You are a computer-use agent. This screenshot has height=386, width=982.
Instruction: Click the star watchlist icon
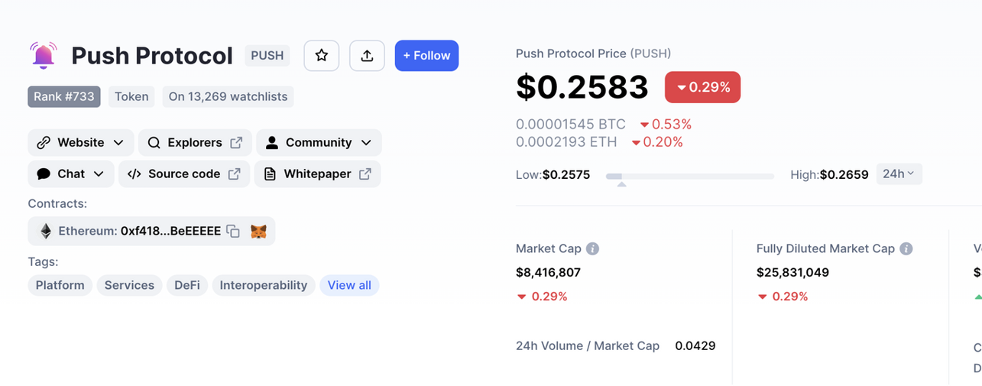tap(321, 56)
